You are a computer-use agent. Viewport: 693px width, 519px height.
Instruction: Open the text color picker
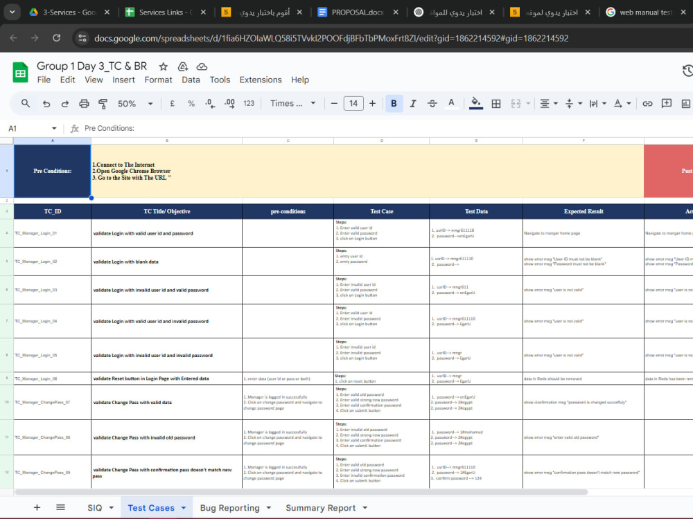click(451, 103)
